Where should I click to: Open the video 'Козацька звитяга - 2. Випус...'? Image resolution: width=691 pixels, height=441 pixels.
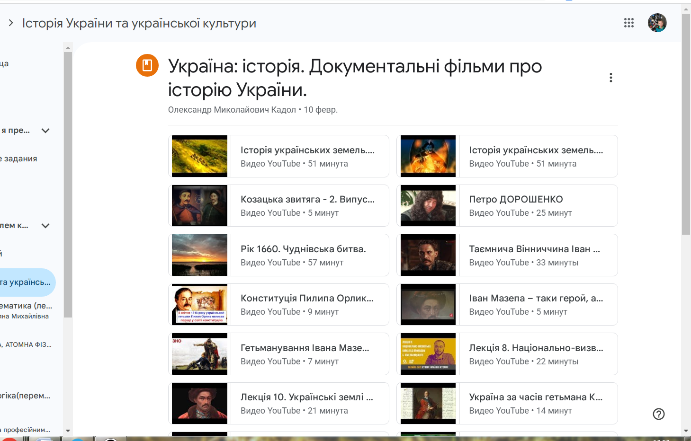pyautogui.click(x=278, y=206)
